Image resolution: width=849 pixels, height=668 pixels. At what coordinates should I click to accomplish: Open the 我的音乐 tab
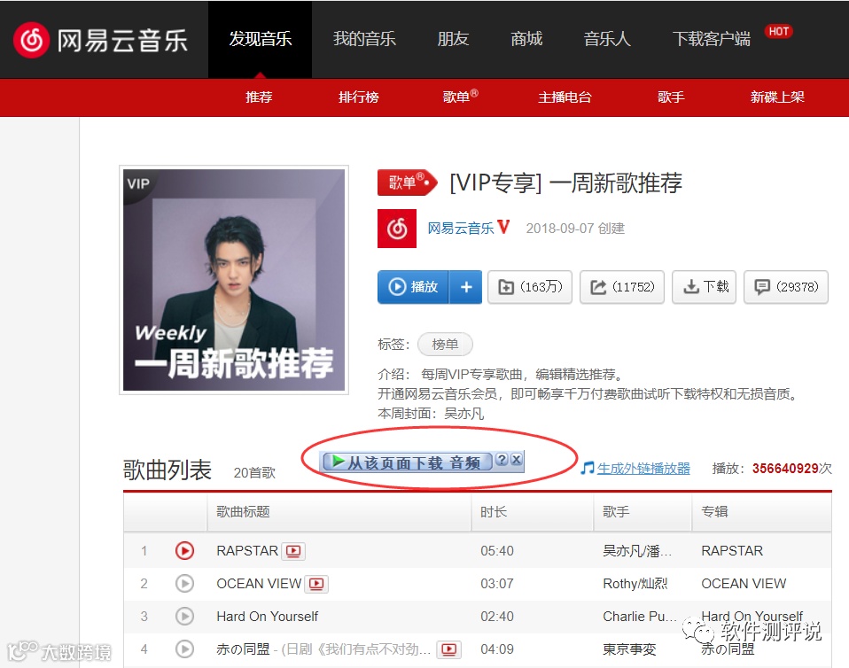click(x=364, y=39)
